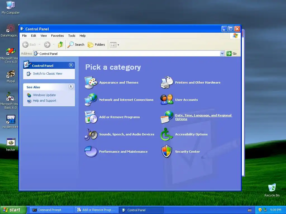Image resolution: width=286 pixels, height=214 pixels.
Task: Open the Search toolbar button
Action: point(76,45)
